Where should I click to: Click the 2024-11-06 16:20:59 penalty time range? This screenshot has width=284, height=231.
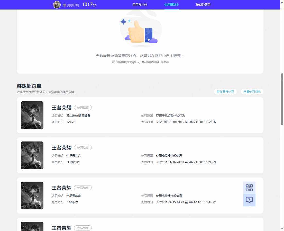[x=186, y=162]
